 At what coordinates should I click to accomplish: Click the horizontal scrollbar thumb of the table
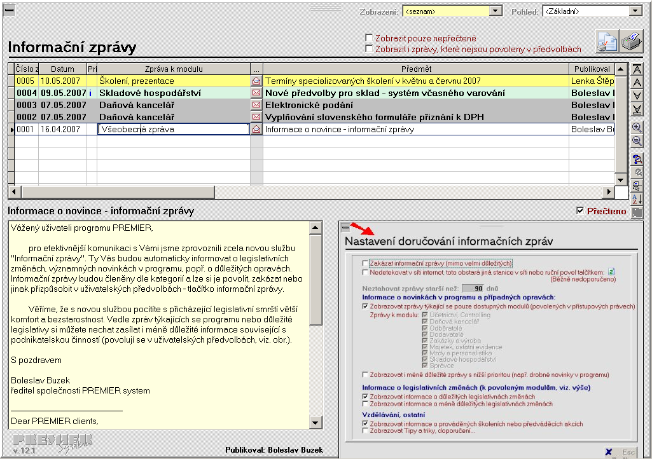118,191
